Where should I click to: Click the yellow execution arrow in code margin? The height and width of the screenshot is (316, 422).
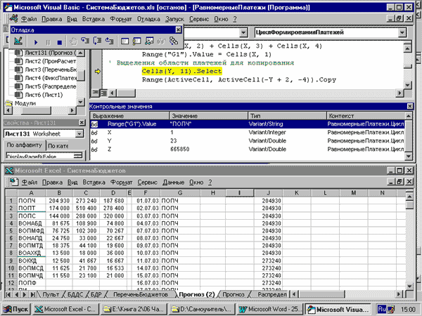[98, 71]
